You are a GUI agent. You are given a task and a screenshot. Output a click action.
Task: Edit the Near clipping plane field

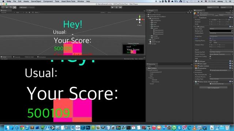[223, 40]
